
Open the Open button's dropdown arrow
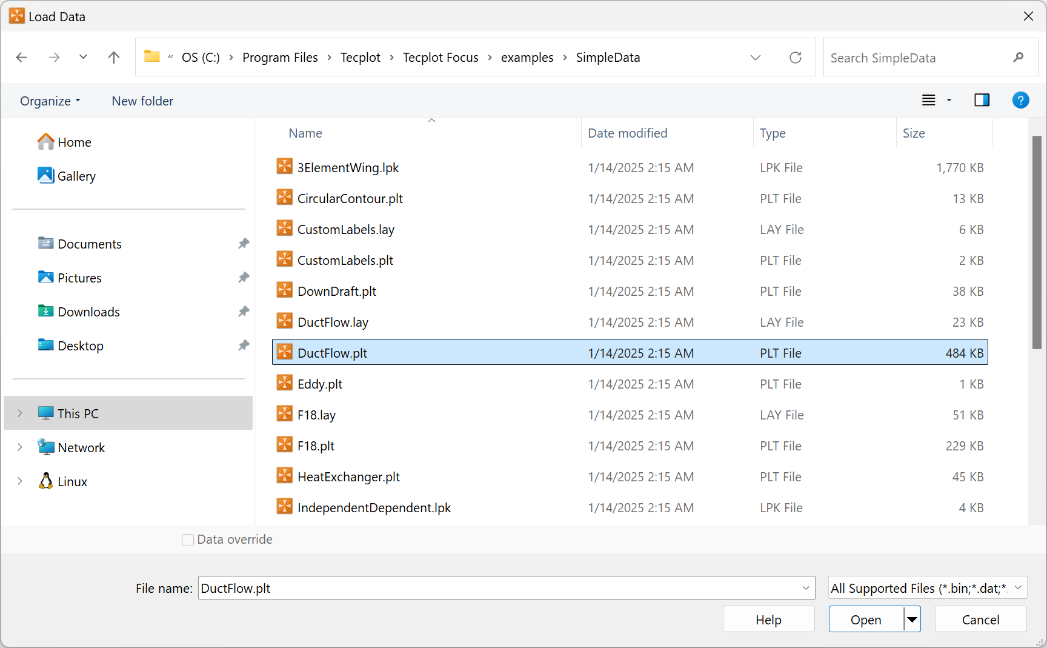[x=912, y=620]
